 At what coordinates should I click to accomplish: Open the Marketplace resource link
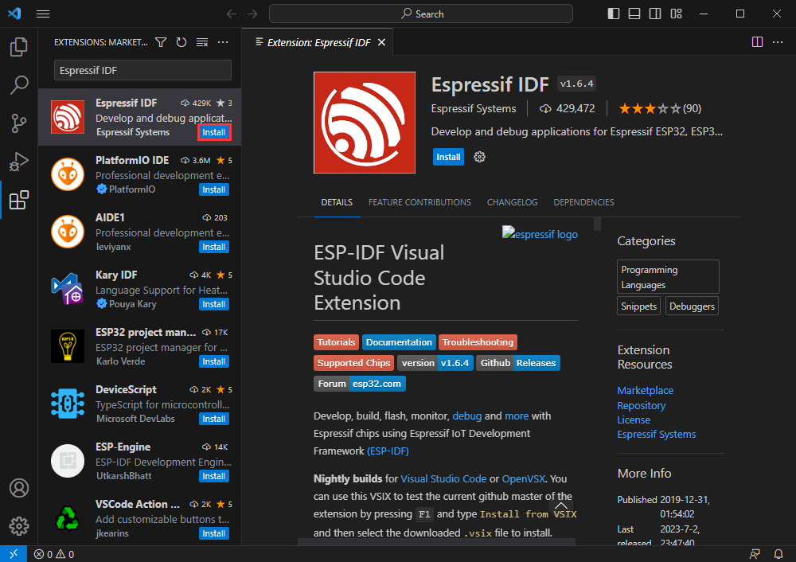pos(646,390)
